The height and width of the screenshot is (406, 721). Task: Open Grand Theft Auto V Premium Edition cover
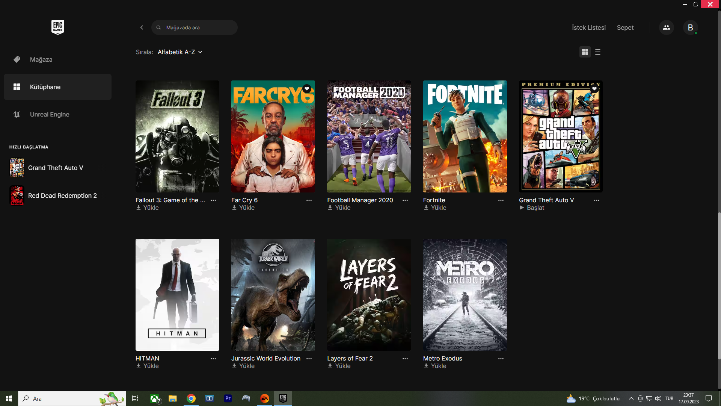(x=561, y=136)
